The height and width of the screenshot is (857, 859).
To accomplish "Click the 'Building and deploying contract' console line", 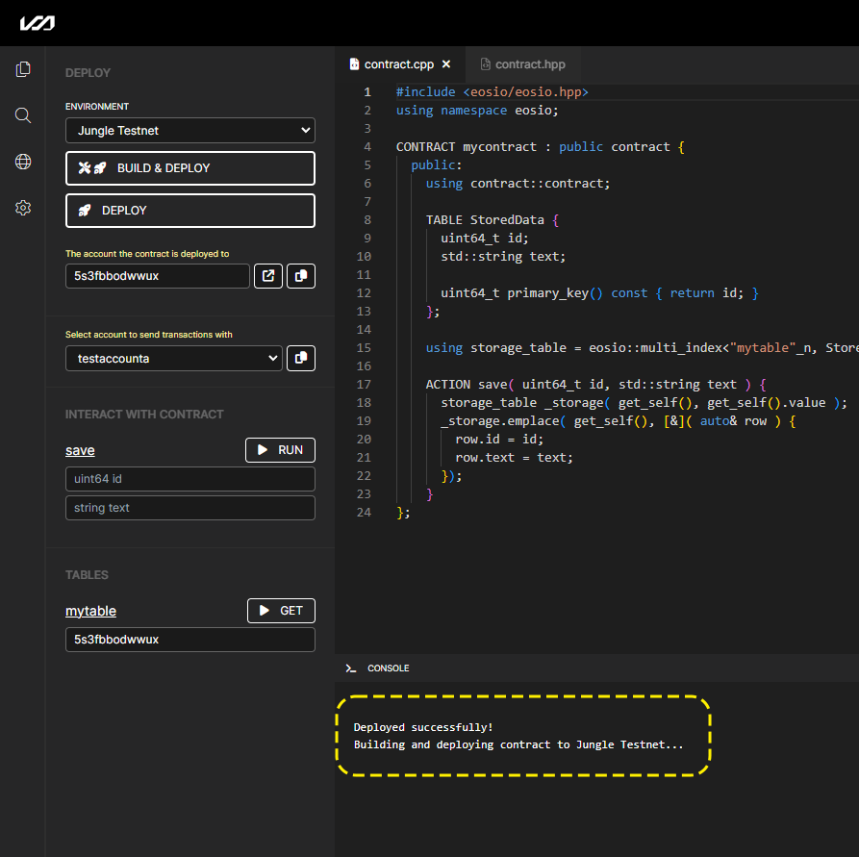I will pos(518,744).
